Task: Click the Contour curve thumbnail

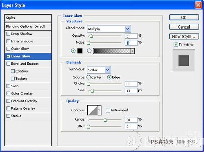Action: 93,110
